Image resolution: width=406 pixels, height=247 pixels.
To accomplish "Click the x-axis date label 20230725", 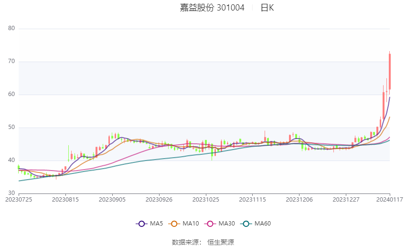I will pos(19,200).
